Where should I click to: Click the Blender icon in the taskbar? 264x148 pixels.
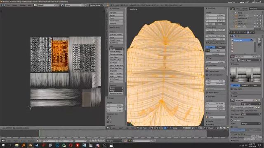[30, 145]
